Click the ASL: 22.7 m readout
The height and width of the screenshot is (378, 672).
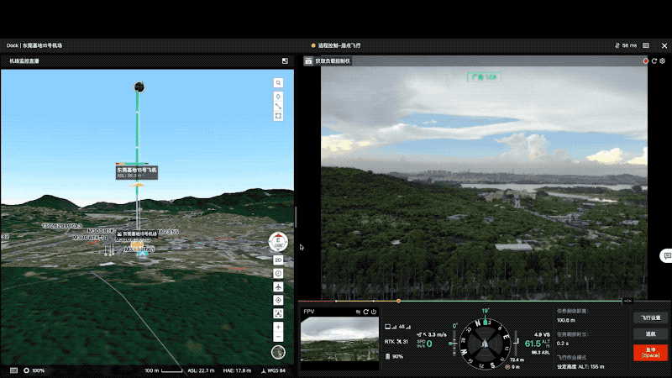click(x=201, y=370)
